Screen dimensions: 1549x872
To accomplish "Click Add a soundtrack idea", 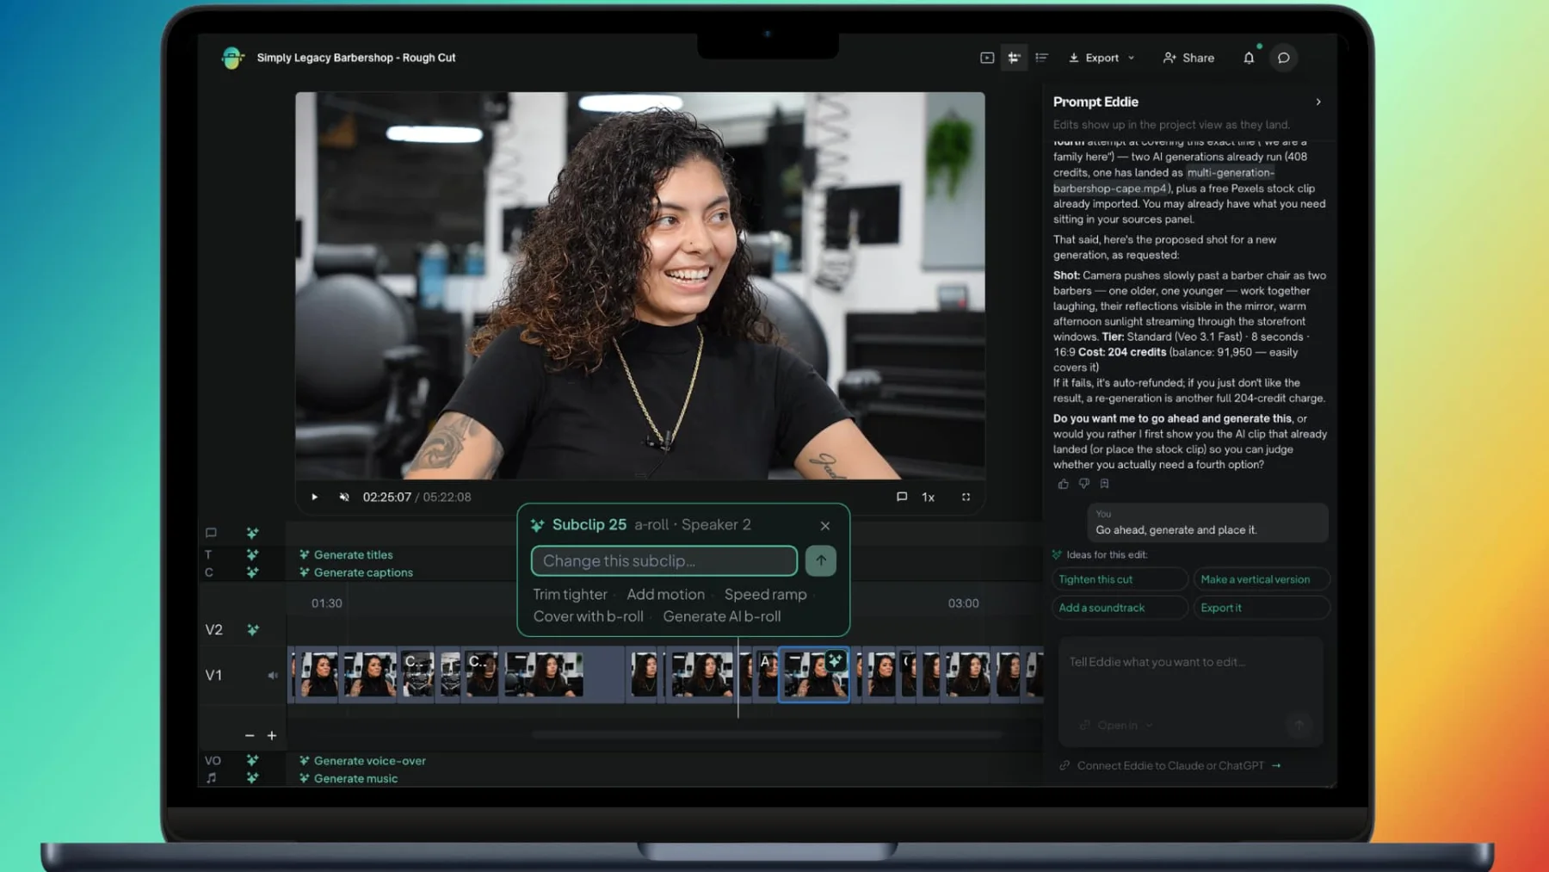I will (1120, 608).
